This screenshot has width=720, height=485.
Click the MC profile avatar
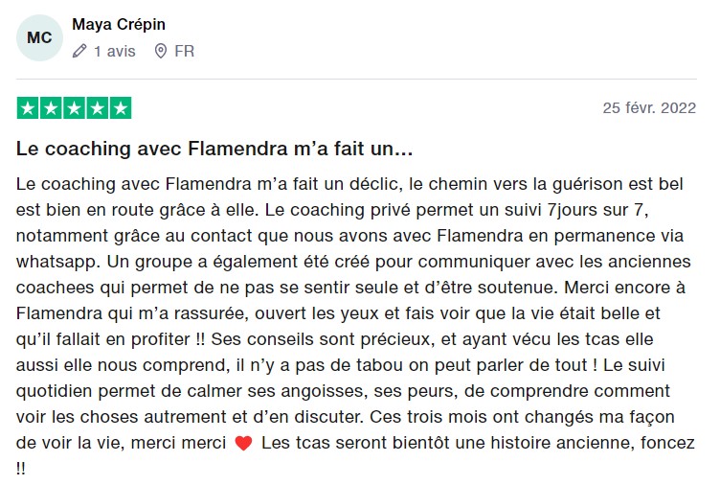pos(39,37)
